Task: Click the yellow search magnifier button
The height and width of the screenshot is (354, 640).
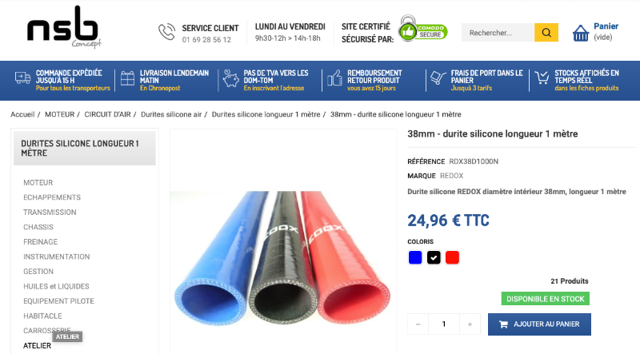Action: tap(546, 33)
